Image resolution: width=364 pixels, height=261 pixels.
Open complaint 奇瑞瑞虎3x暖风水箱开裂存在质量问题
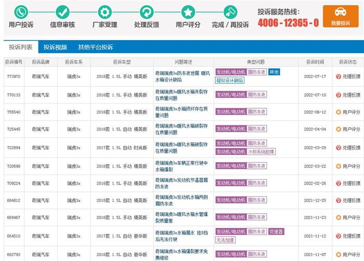181,95
